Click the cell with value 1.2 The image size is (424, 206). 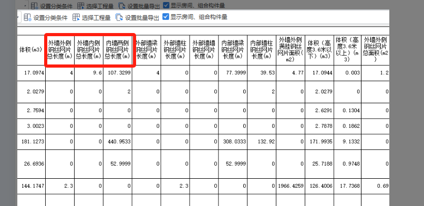click(x=375, y=73)
